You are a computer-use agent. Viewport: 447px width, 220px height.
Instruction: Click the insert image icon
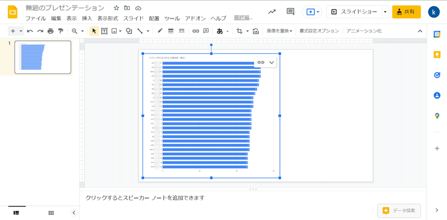click(x=115, y=31)
